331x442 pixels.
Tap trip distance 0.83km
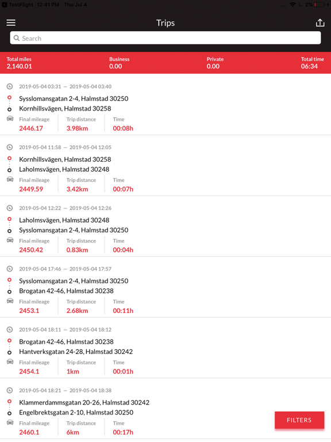78,250
